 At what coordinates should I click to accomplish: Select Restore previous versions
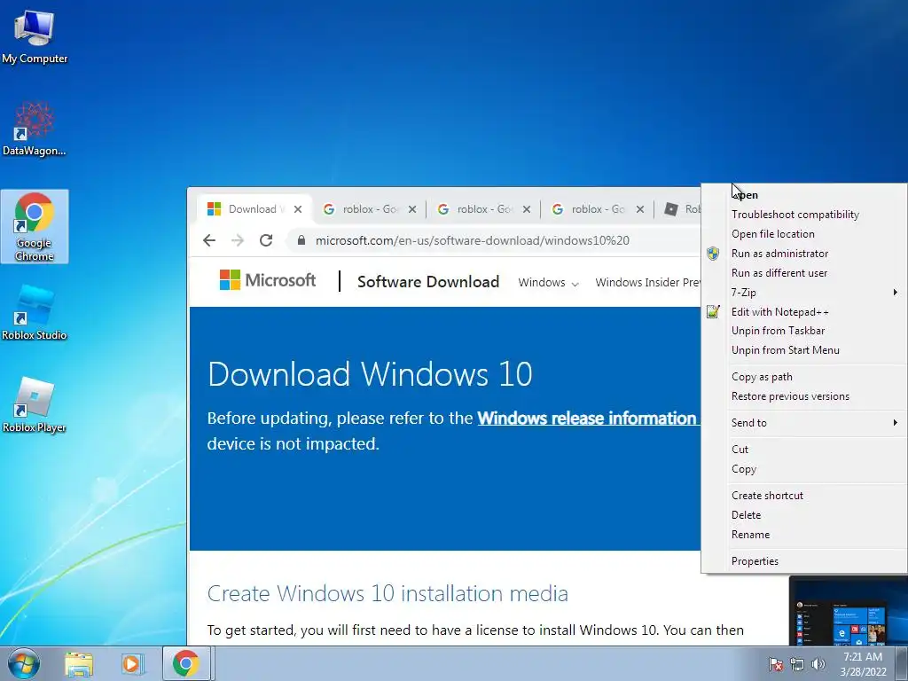pos(803,396)
